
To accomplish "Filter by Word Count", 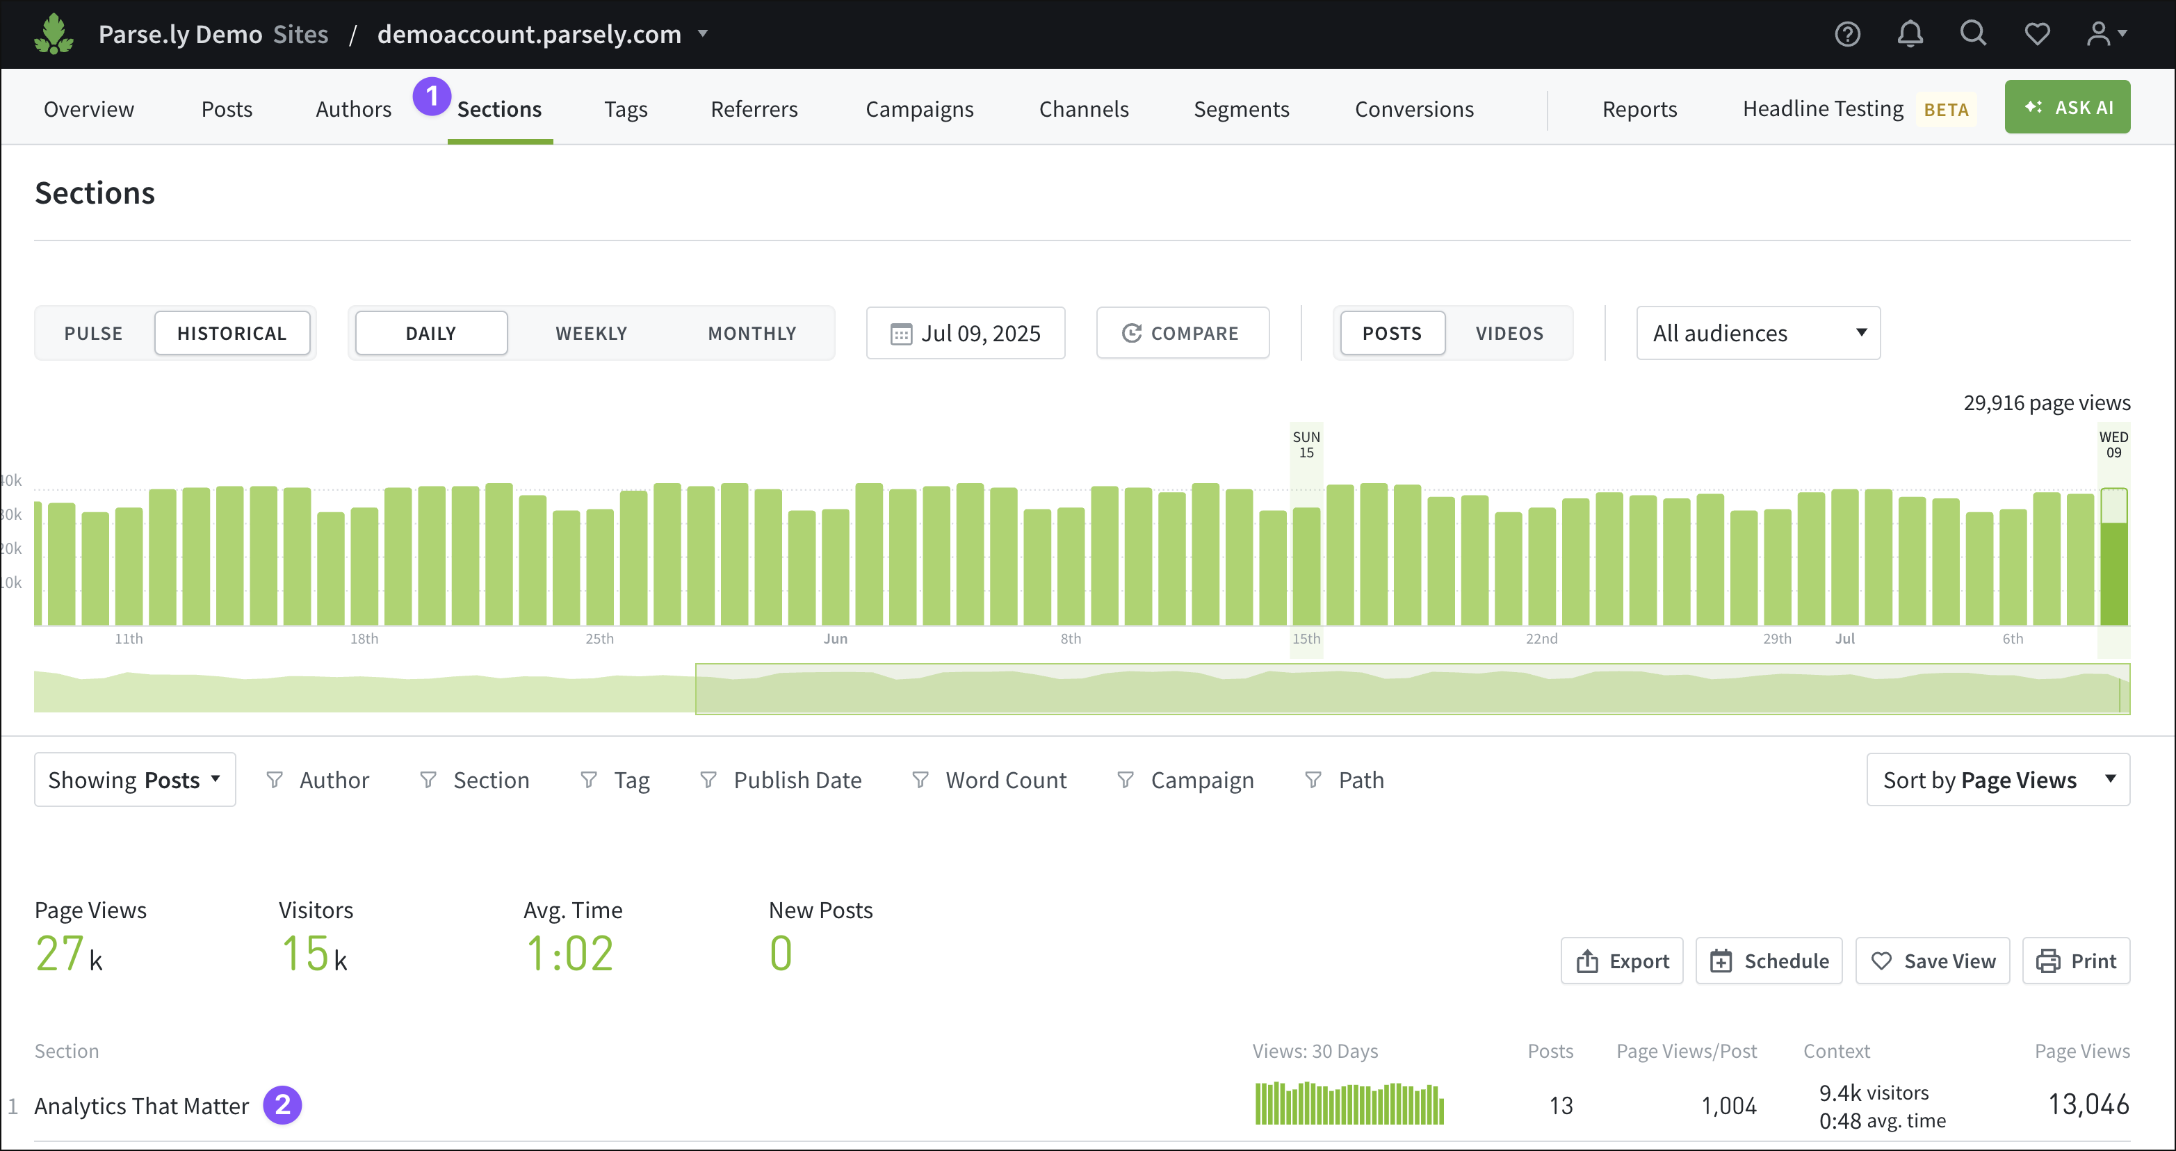I will click(989, 779).
